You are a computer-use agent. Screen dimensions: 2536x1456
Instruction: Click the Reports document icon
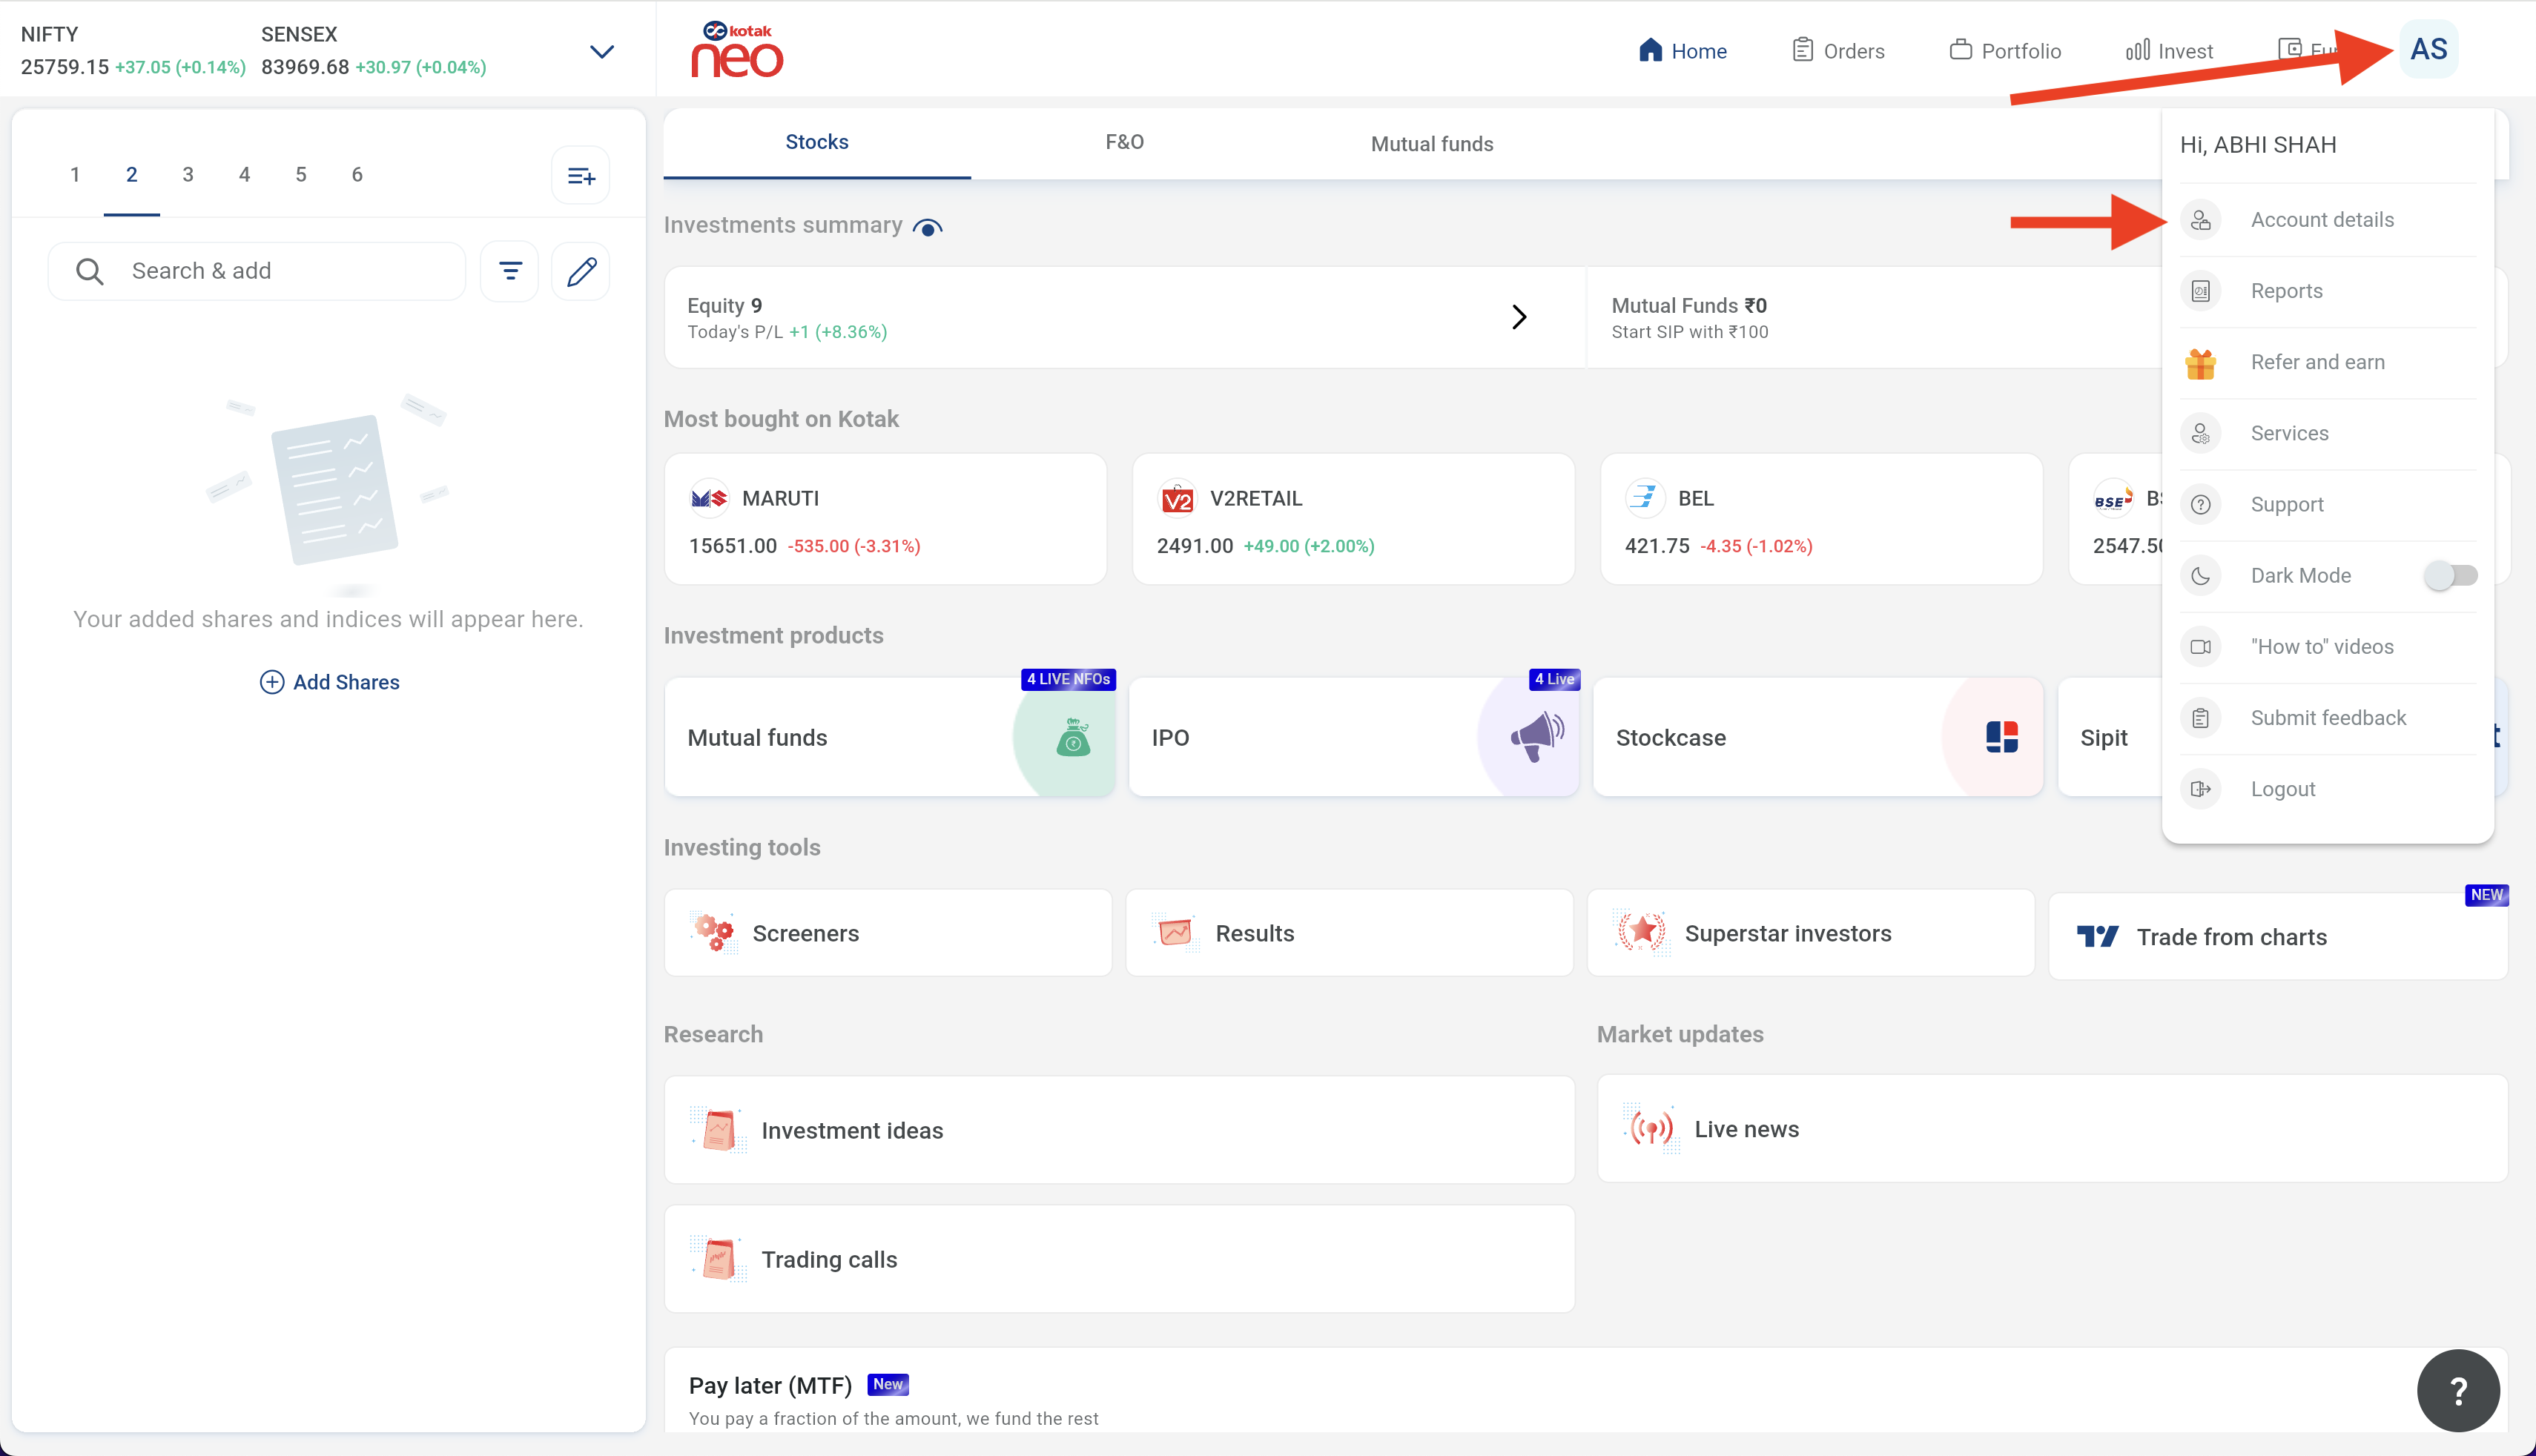pyautogui.click(x=2200, y=291)
